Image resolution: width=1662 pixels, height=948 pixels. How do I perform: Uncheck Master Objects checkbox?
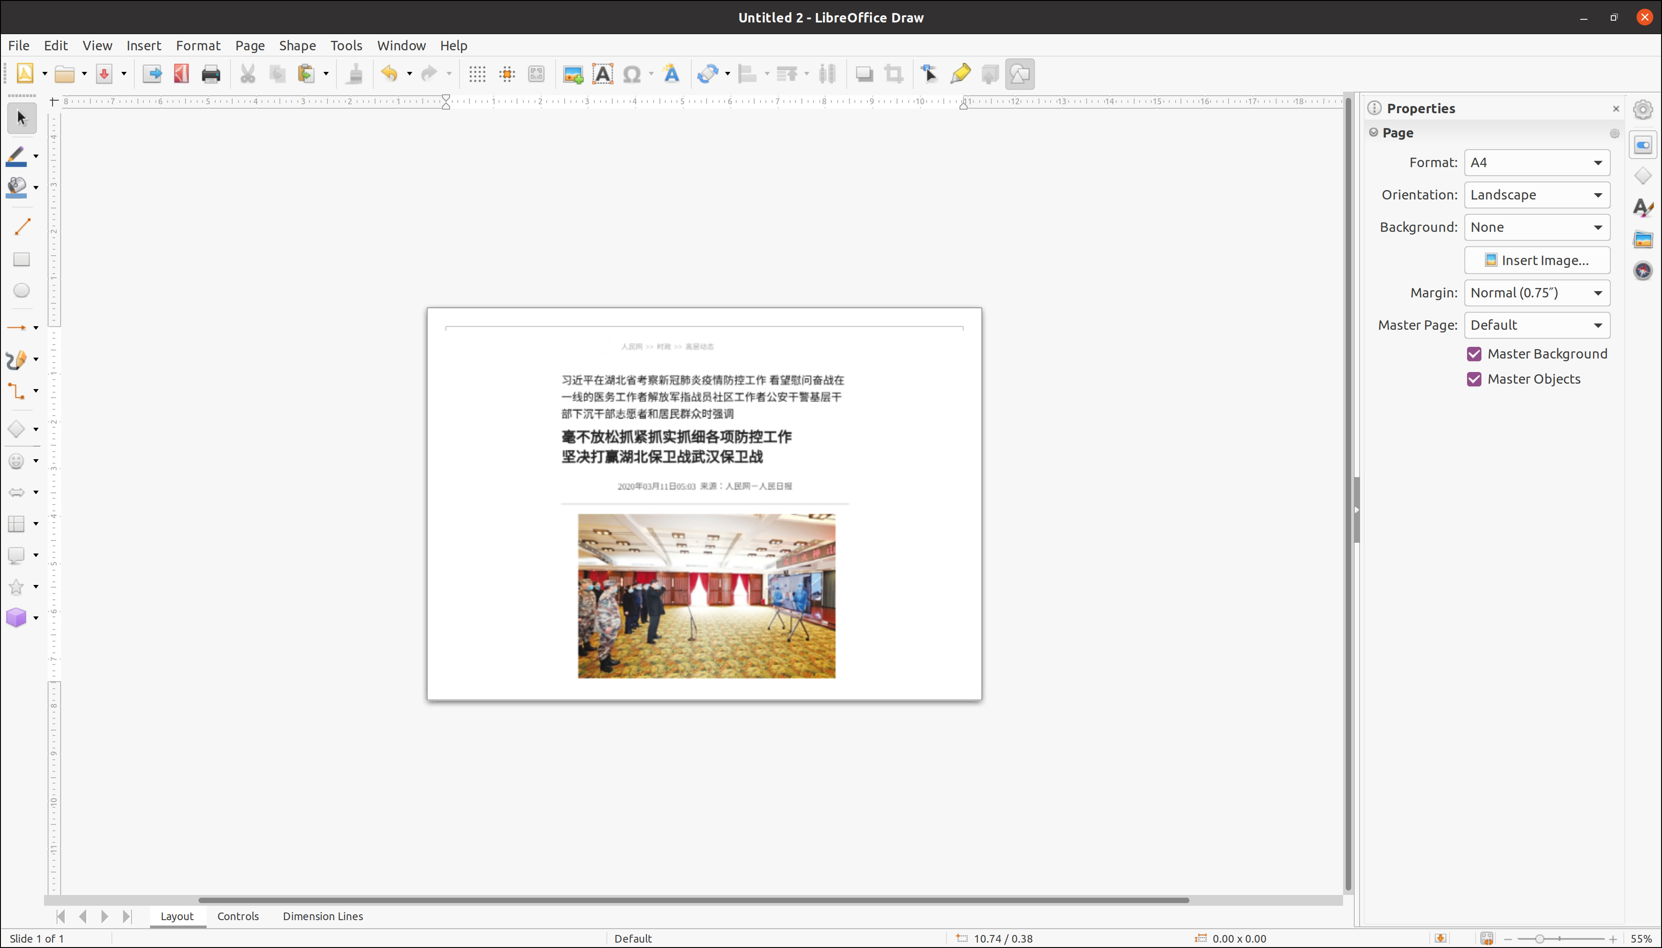(x=1475, y=379)
